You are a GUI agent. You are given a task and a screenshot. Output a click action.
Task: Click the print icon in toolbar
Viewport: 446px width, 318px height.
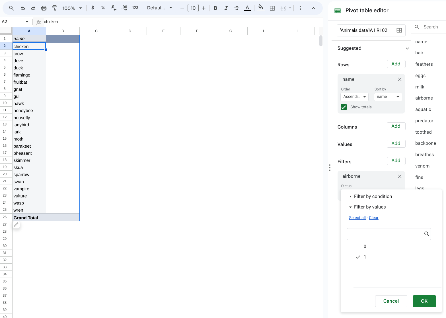(44, 8)
